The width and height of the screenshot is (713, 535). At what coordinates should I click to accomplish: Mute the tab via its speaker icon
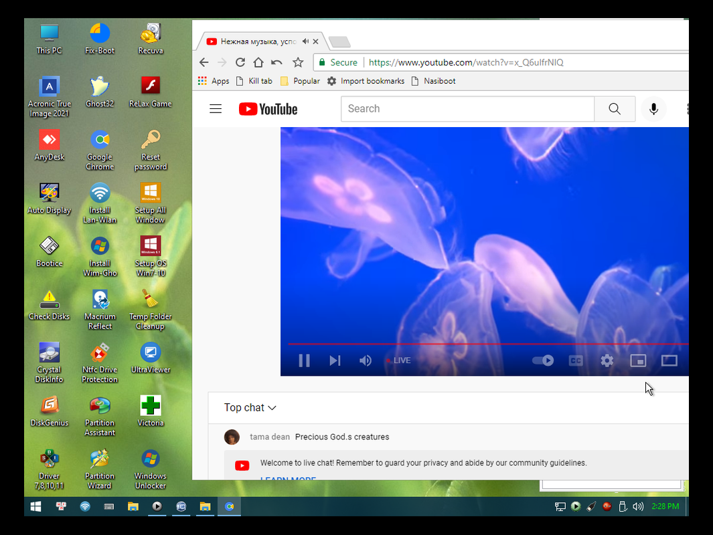click(305, 41)
